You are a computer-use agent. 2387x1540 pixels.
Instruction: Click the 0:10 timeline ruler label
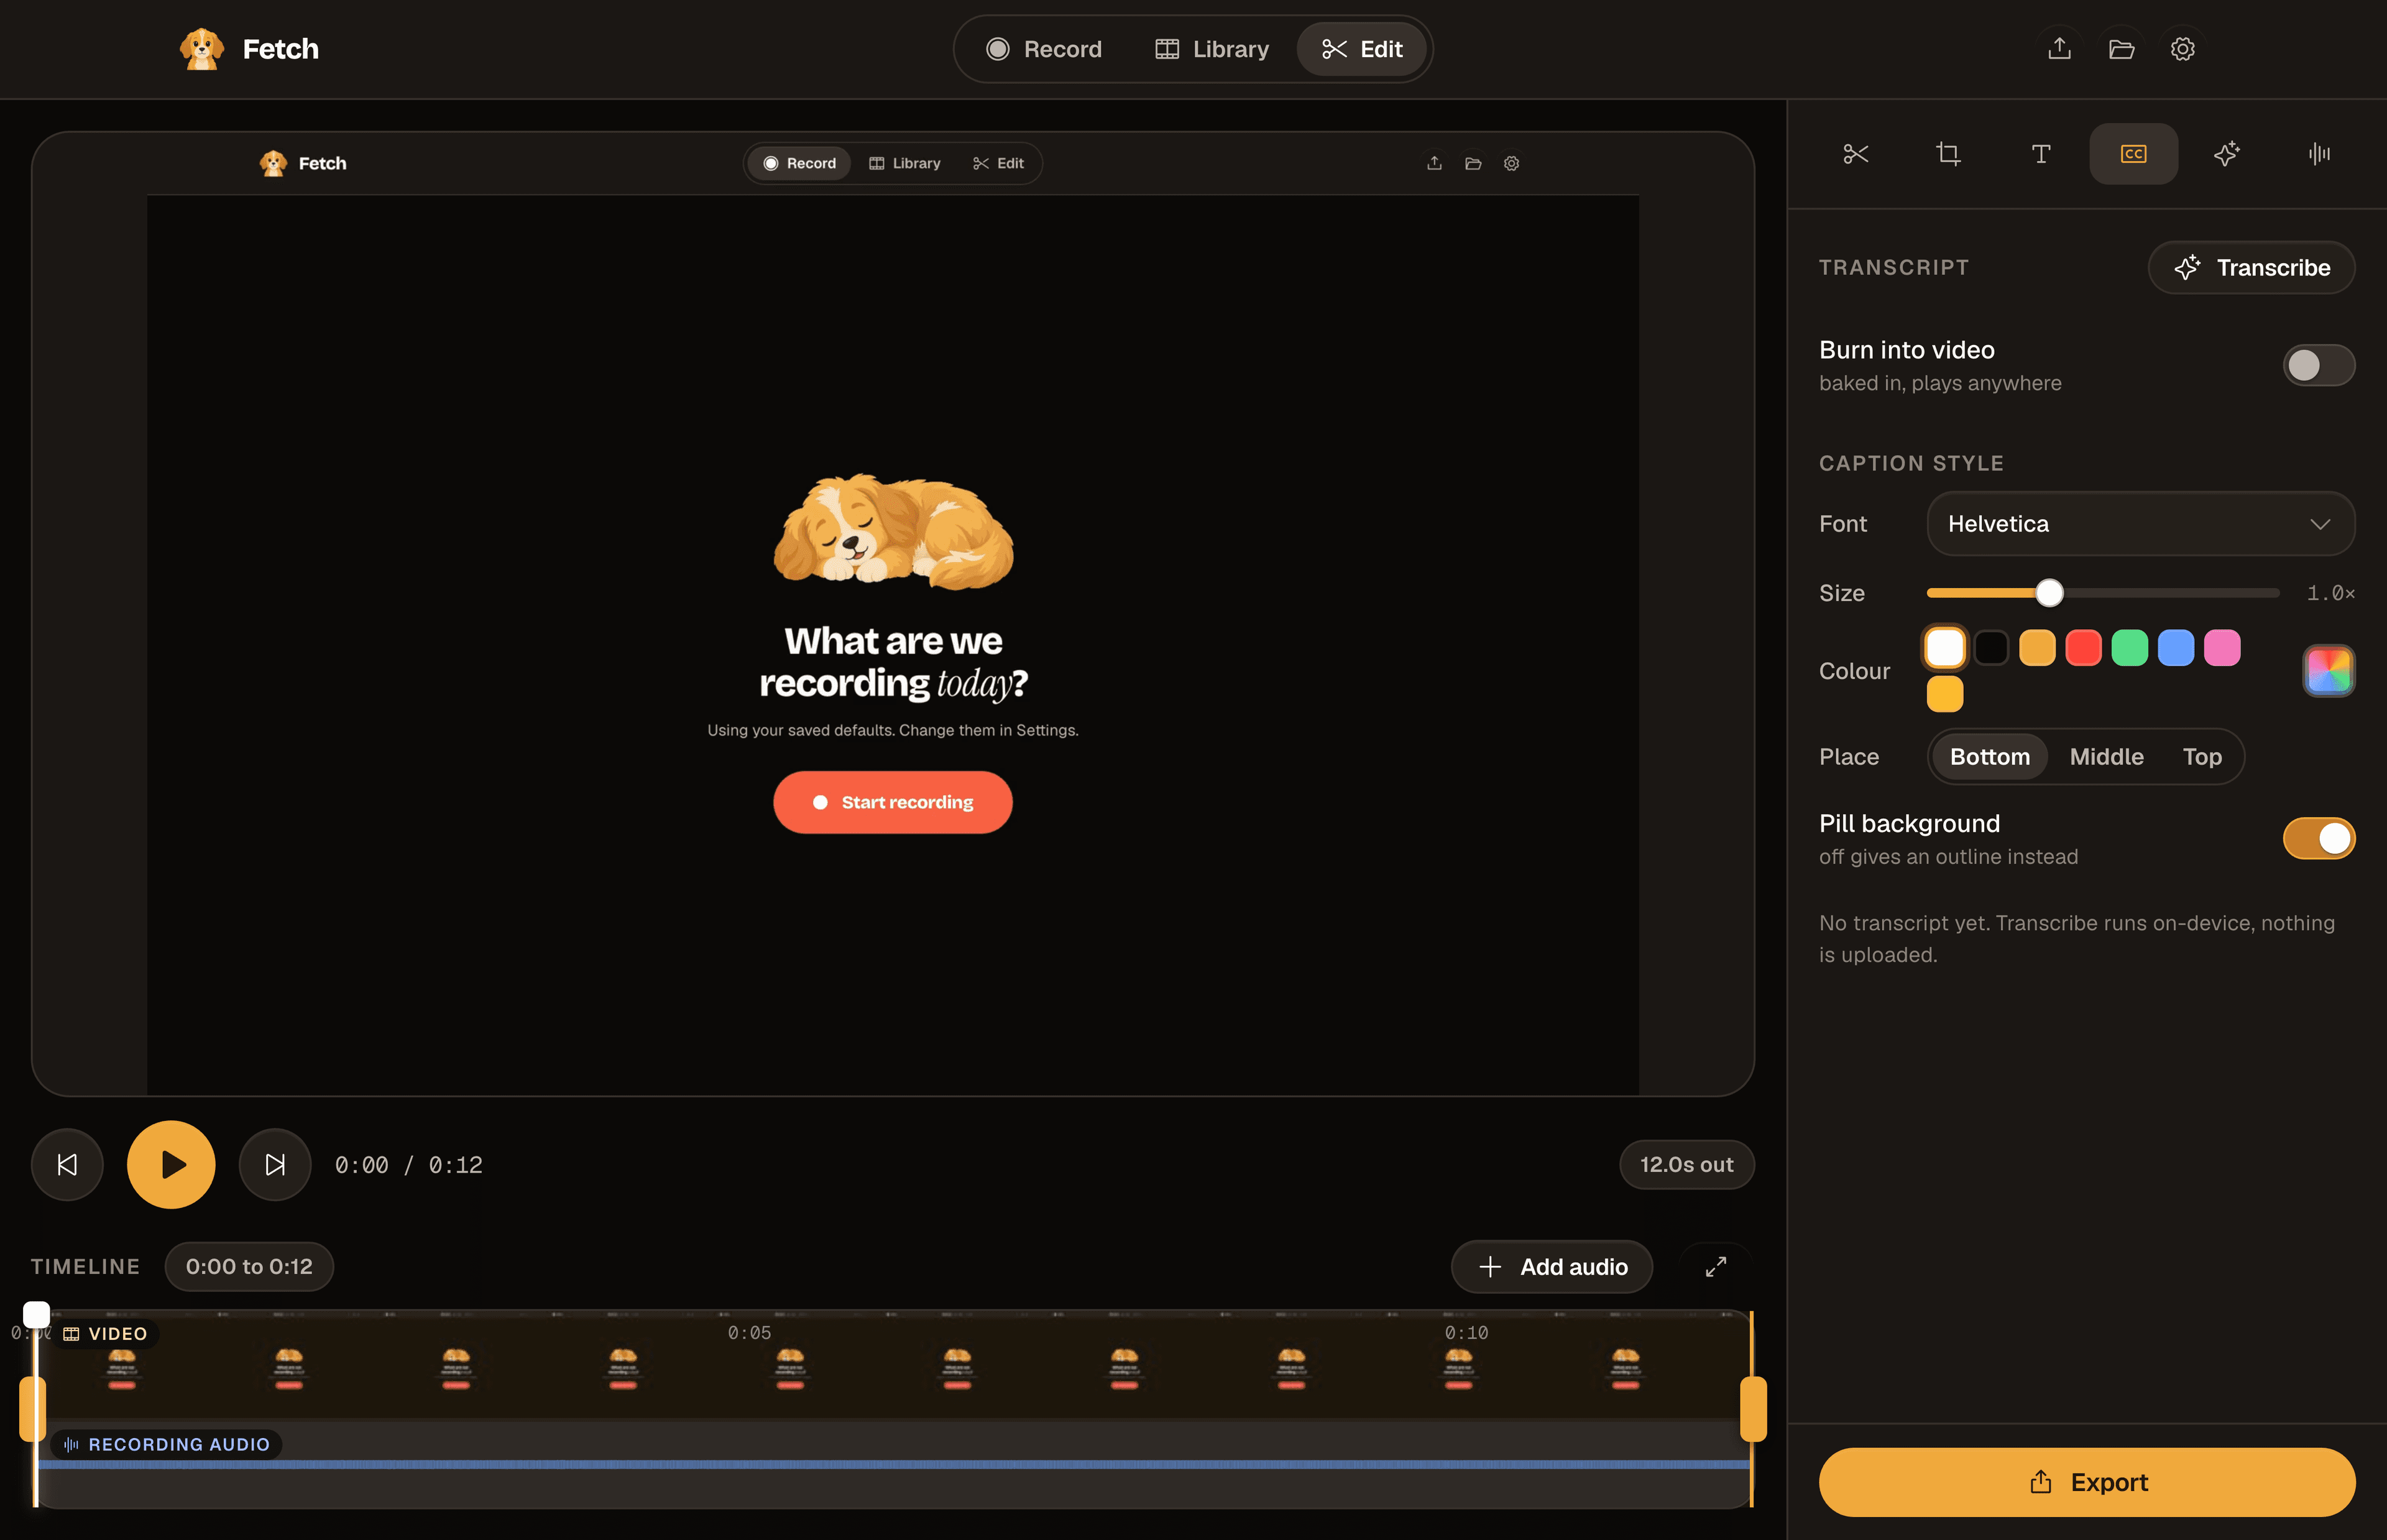coord(1466,1333)
